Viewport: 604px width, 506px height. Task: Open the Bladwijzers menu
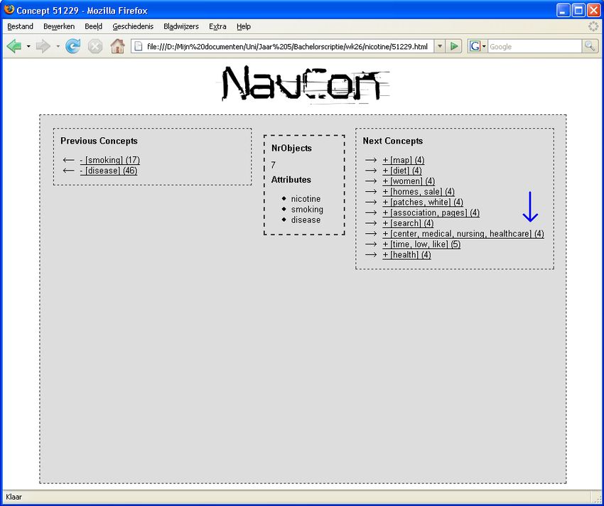[x=181, y=26]
